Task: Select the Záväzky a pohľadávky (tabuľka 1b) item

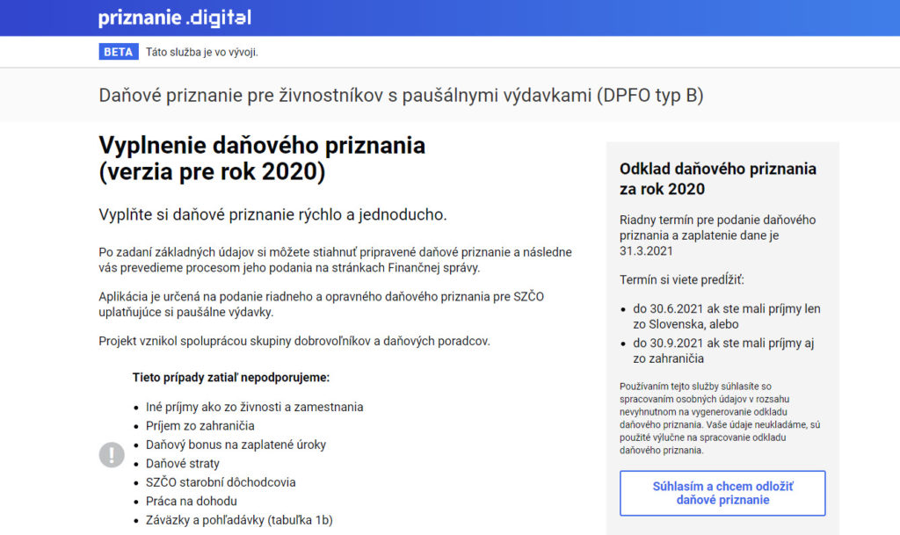Action: (239, 520)
